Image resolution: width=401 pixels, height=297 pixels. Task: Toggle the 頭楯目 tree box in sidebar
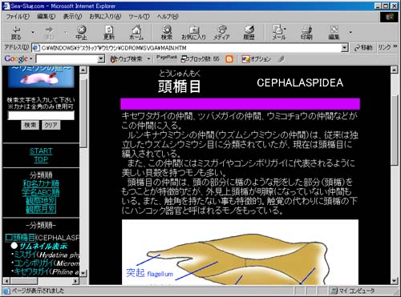(x=9, y=238)
